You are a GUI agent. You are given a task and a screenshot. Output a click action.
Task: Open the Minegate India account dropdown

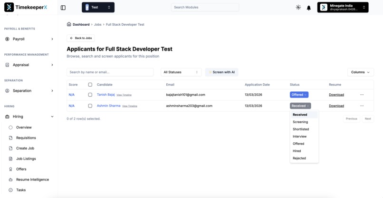coord(343,7)
